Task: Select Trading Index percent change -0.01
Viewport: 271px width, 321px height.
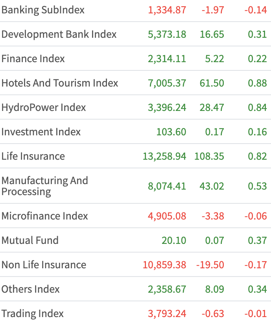Action: tap(255, 314)
